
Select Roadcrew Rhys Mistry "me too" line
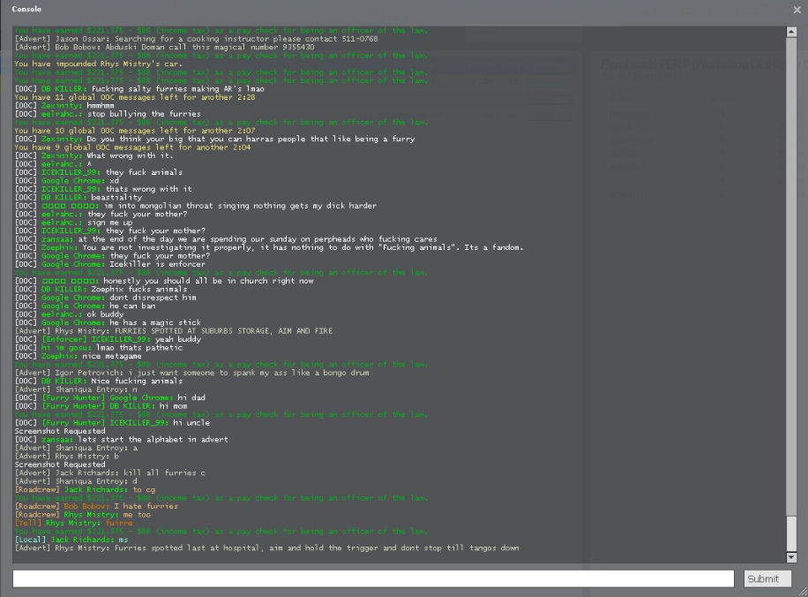coord(82,515)
